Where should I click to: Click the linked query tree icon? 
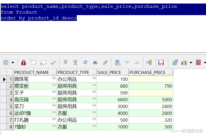[x=149, y=62]
